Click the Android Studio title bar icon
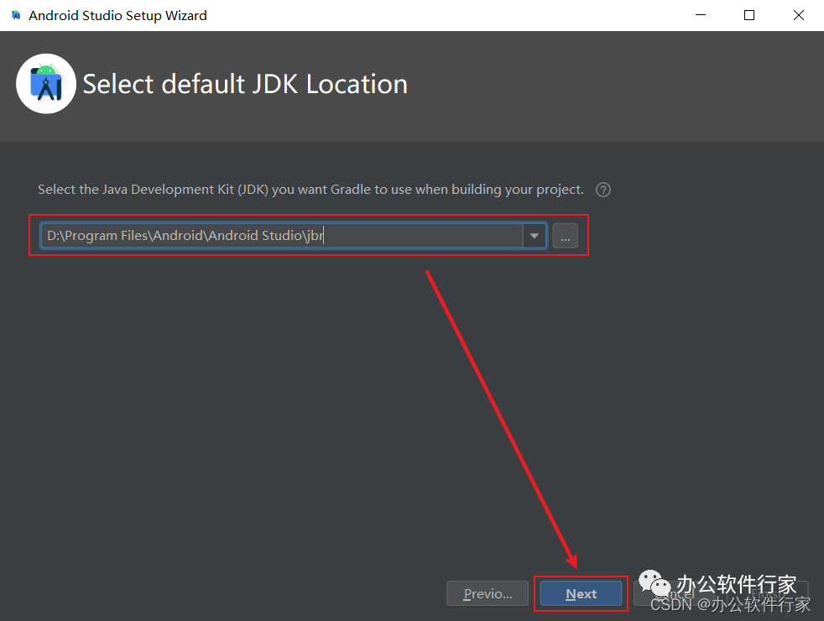The image size is (824, 621). click(16, 15)
